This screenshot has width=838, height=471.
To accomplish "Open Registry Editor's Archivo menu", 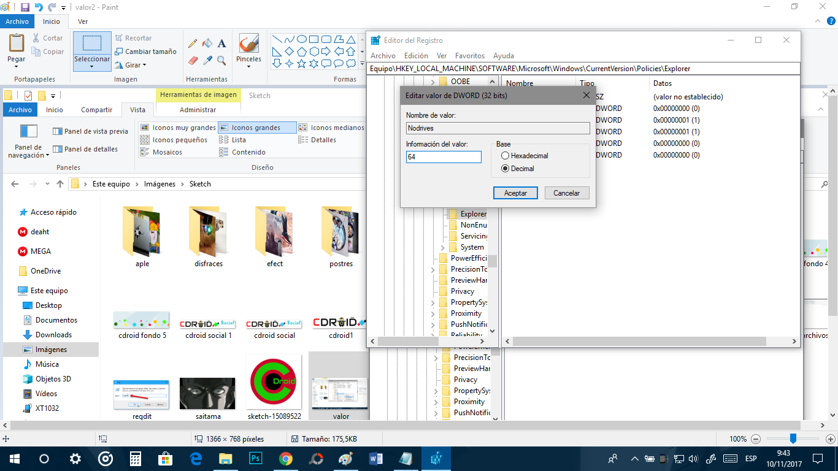I will pos(383,56).
